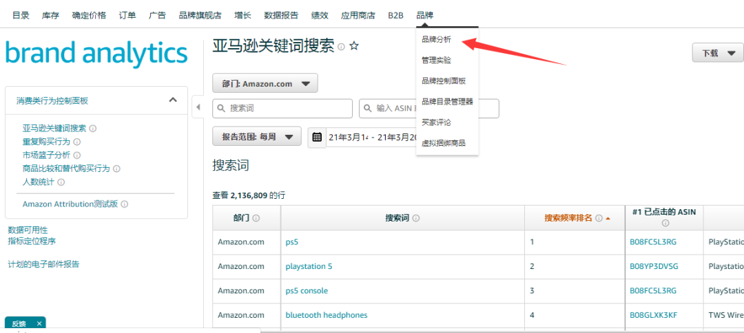Screen dimensions: 744x333
Task: Open 市场篮子分析 report link
Action: 46,155
